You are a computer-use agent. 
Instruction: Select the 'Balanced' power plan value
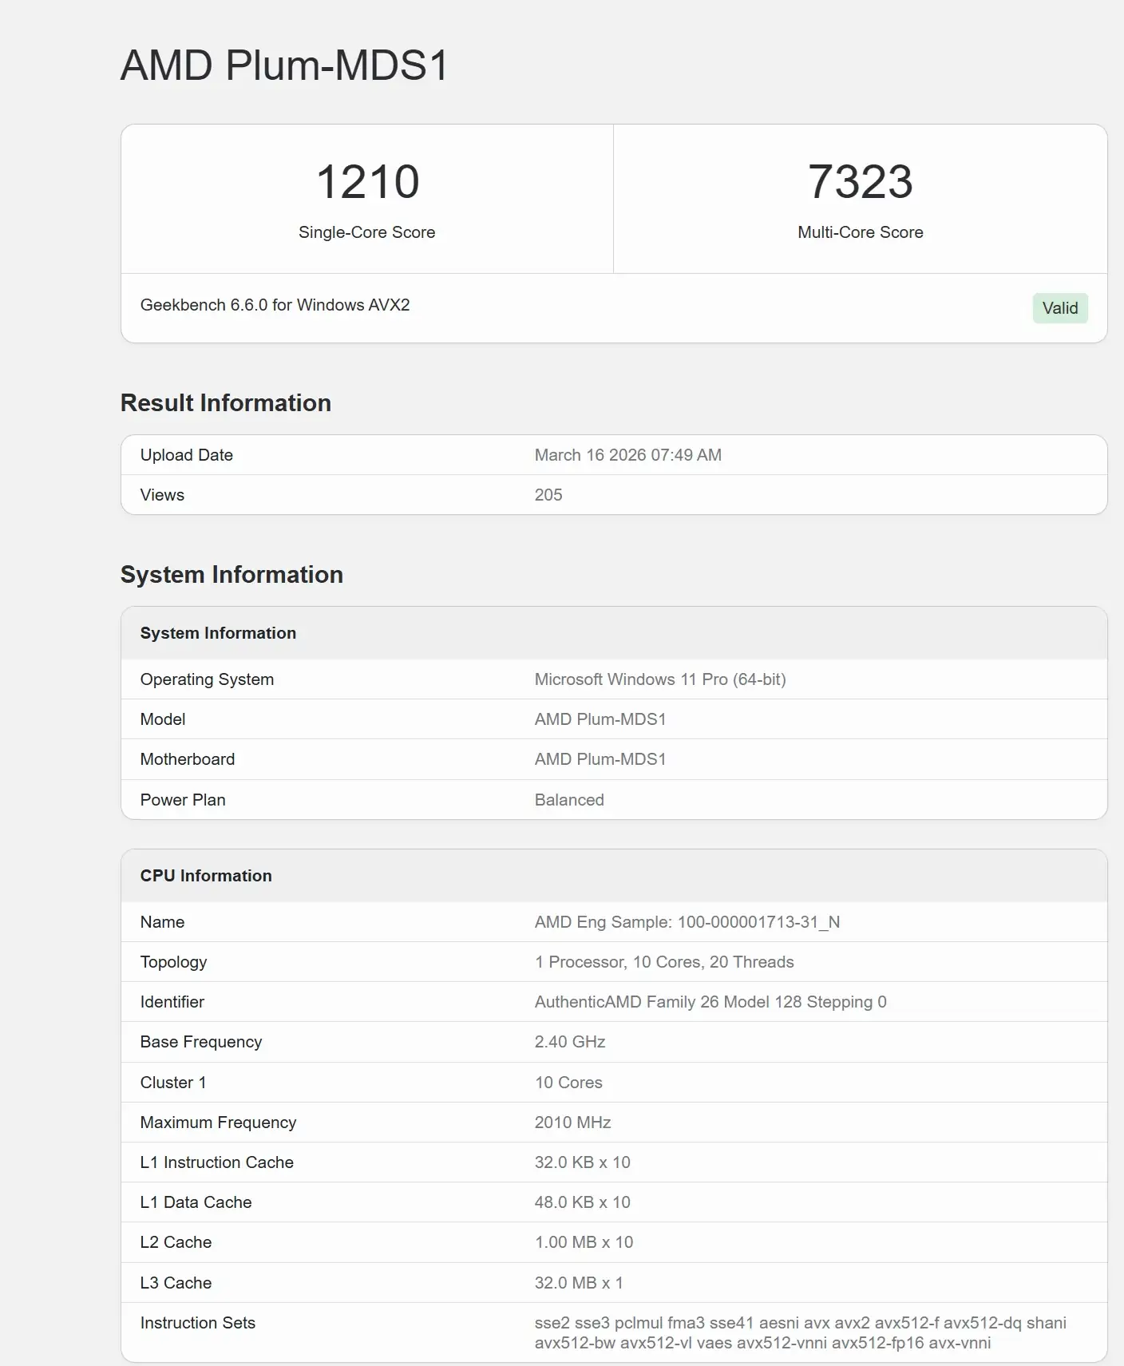569,800
